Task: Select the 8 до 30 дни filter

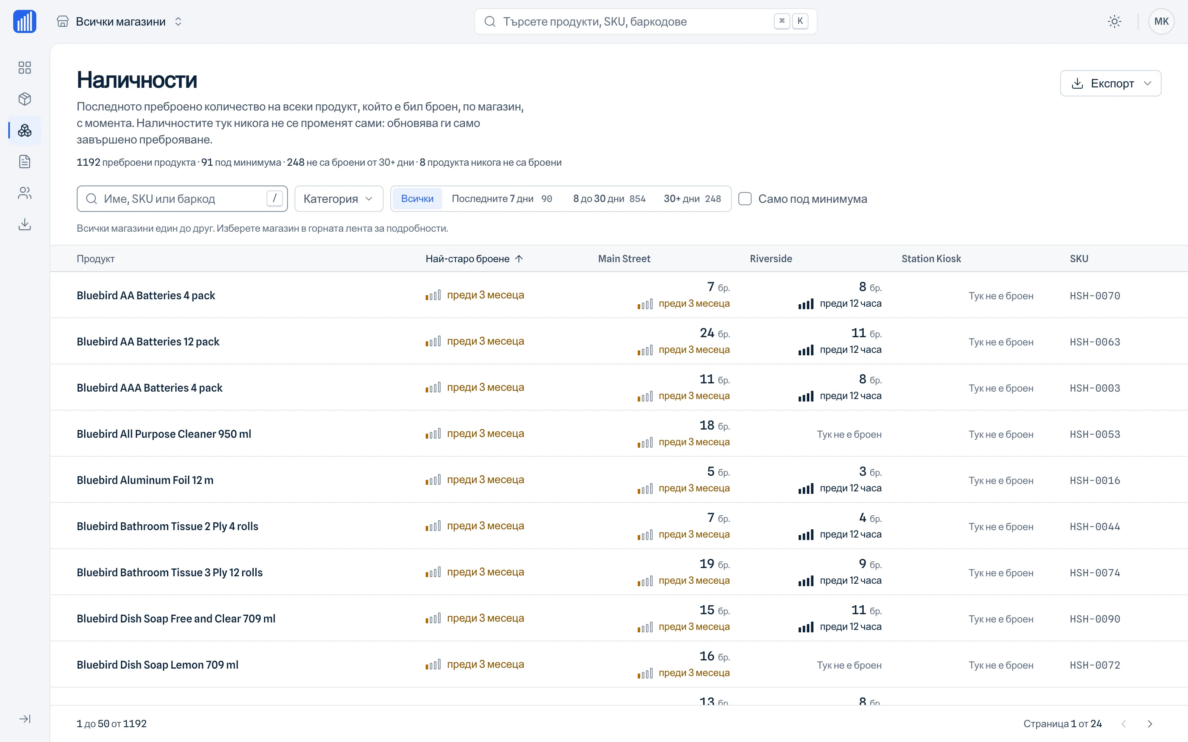Action: (609, 199)
